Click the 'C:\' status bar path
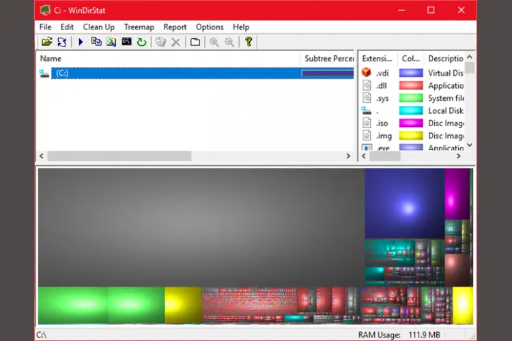This screenshot has height=341, width=512. tap(42, 335)
